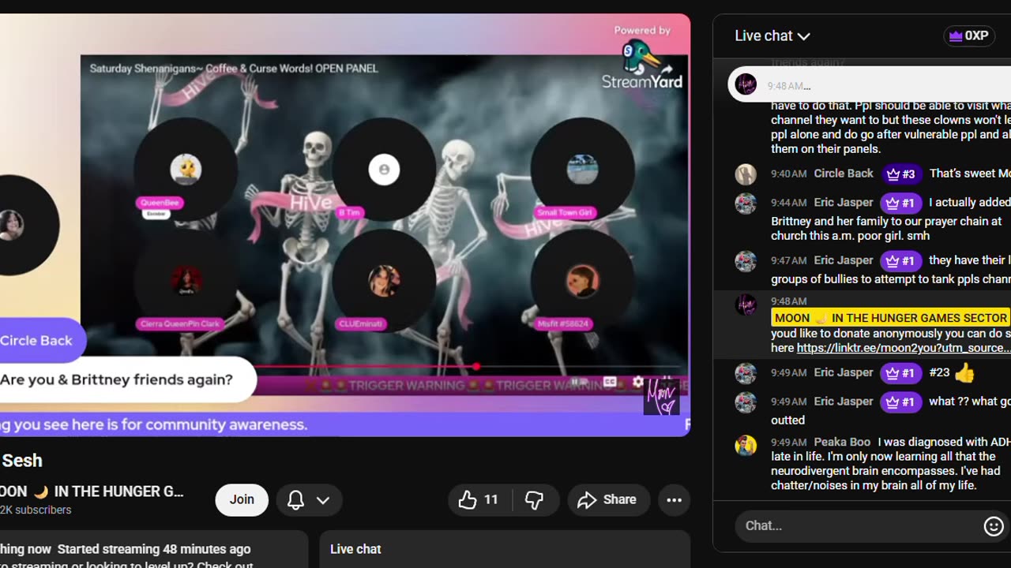The image size is (1011, 568).
Task: Click 'Started streaming 48 minutes ago' text
Action: pyautogui.click(x=154, y=549)
